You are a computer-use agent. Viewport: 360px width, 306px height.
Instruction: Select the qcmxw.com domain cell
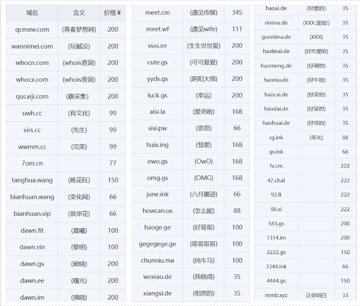pos(32,30)
